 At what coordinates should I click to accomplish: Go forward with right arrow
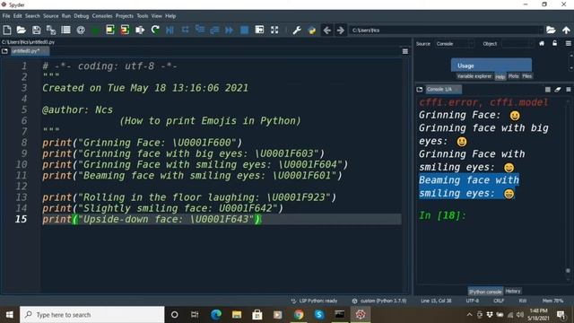coord(341,30)
